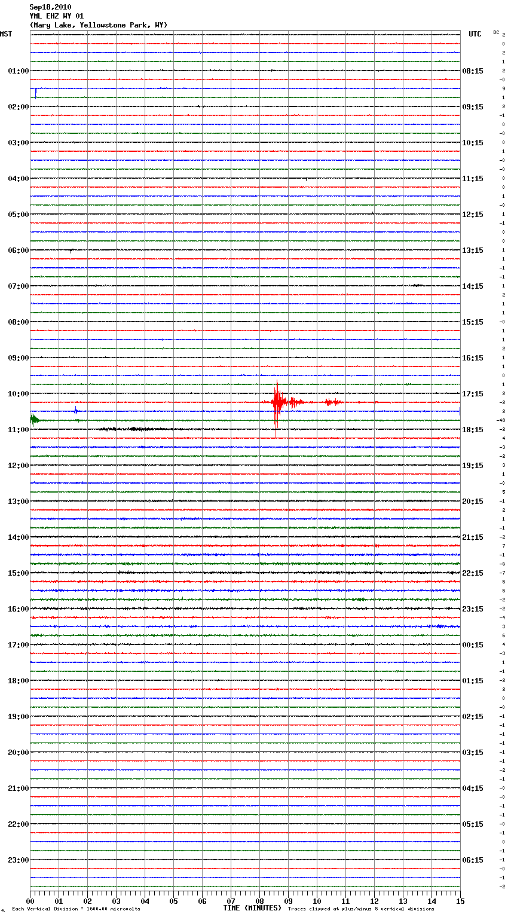Viewport: 508px width, 917px height.
Task: Click the 01:15 UTC time label
Action: point(473,681)
